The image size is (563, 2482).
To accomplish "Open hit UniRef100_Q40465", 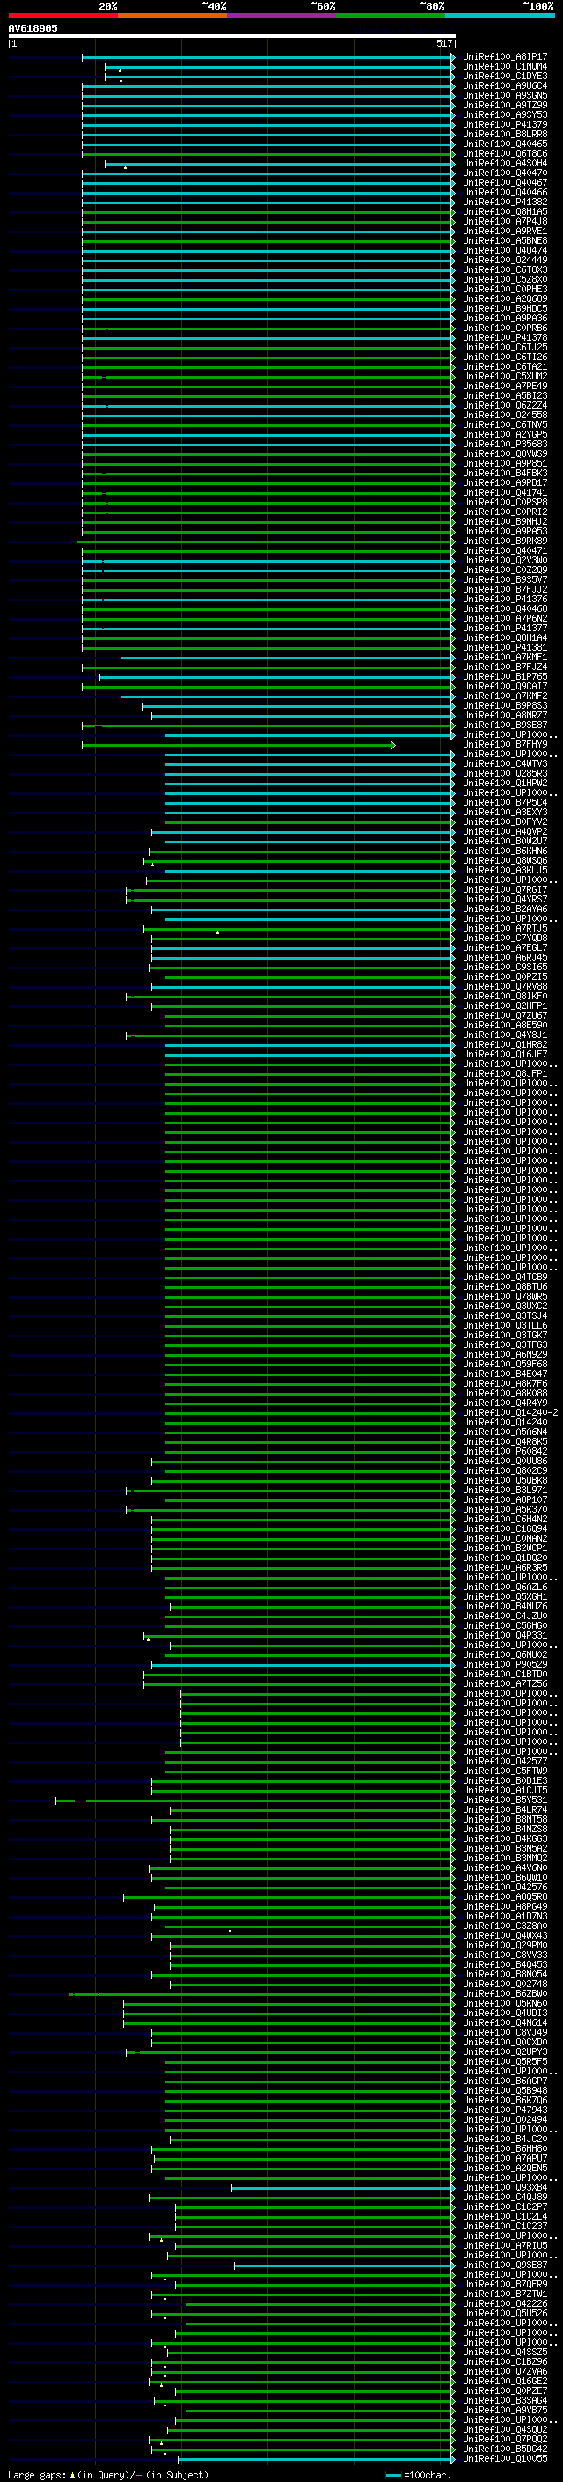I will 504,144.
